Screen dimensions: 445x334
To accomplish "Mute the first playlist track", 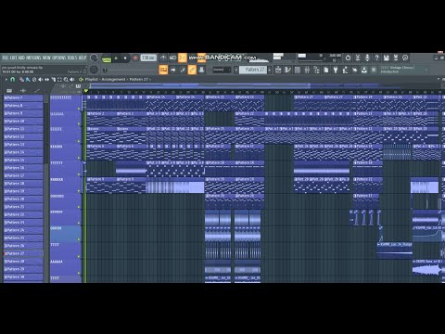I will click(x=79, y=109).
